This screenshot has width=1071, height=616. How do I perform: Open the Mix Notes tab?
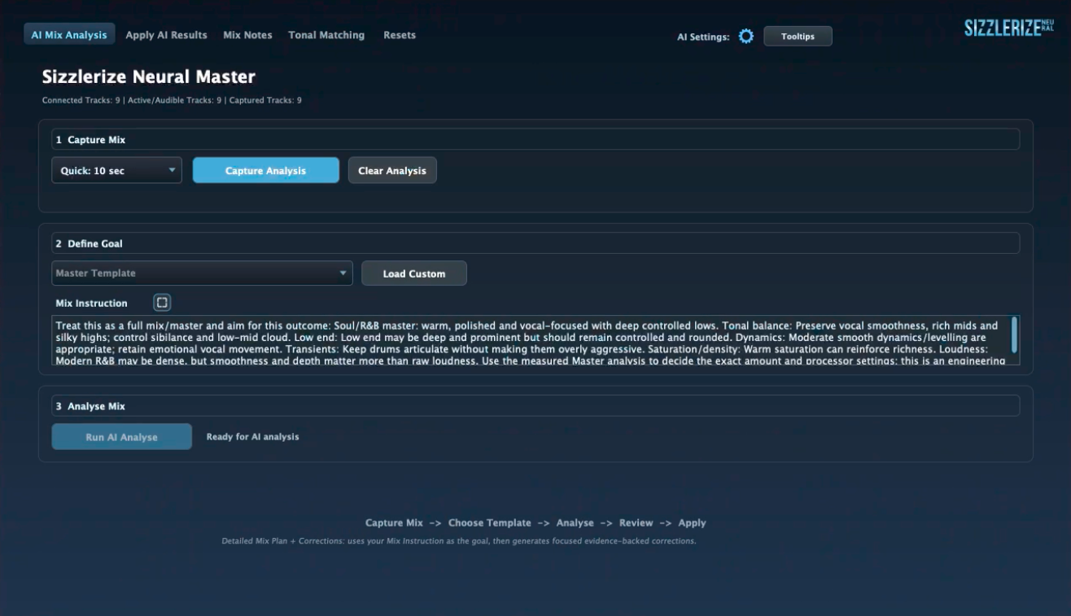[247, 35]
